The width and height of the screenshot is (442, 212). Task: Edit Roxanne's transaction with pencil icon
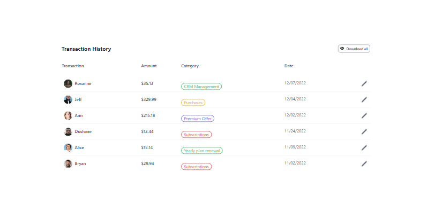click(364, 84)
